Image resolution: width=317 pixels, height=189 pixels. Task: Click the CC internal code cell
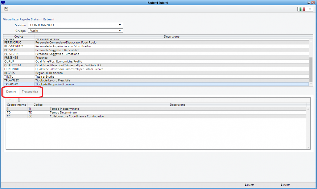point(17,116)
